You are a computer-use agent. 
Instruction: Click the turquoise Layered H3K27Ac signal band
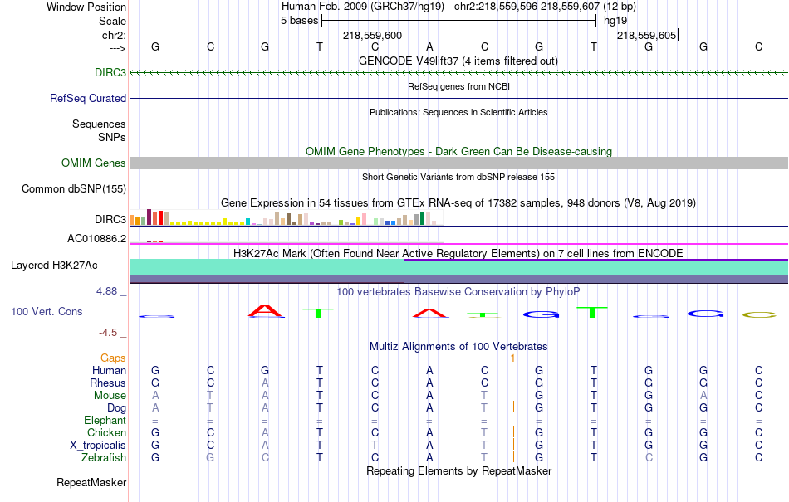pyautogui.click(x=458, y=267)
